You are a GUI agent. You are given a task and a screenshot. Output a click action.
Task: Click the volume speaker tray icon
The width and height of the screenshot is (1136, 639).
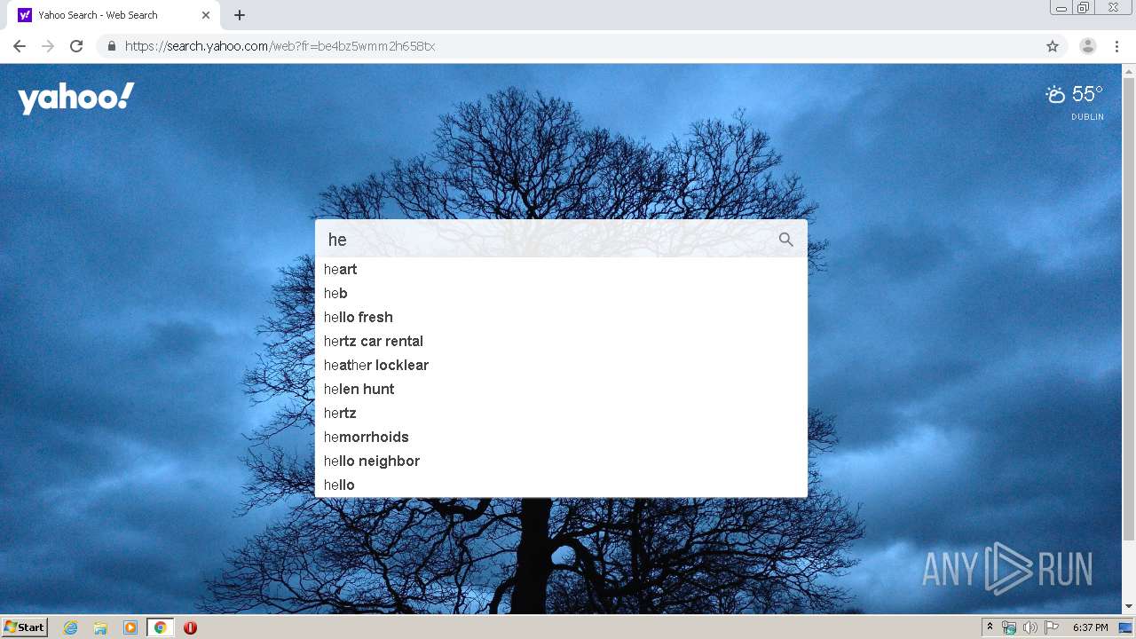1030,627
